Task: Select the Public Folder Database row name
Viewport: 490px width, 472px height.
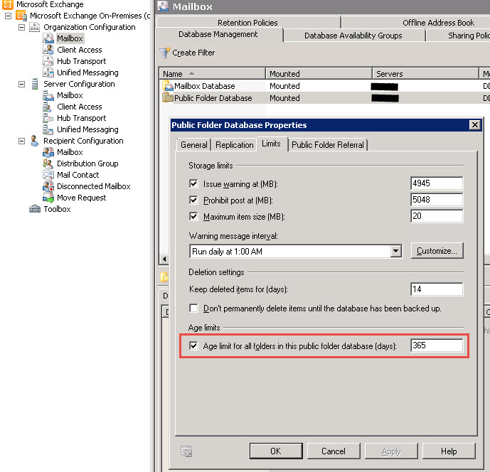Action: point(213,98)
